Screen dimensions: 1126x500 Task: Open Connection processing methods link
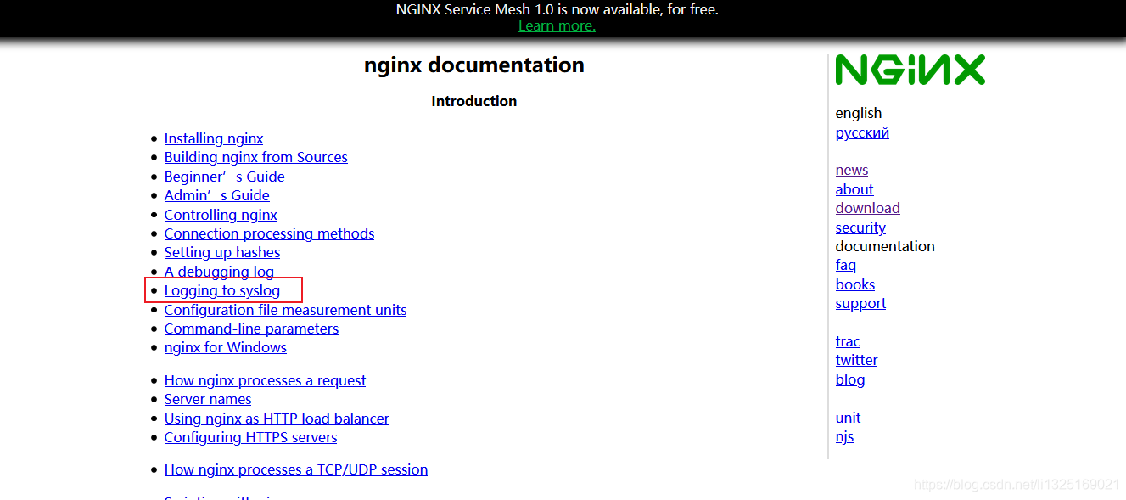(x=269, y=233)
